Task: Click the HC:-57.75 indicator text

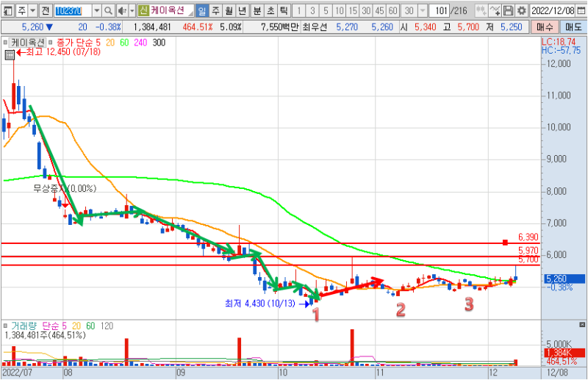Action: coord(561,50)
